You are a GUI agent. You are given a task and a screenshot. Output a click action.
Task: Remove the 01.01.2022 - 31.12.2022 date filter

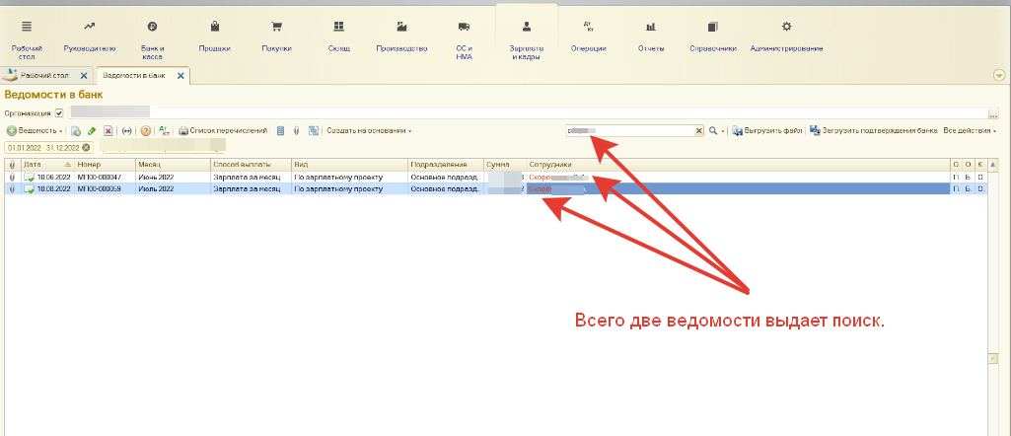(x=86, y=147)
